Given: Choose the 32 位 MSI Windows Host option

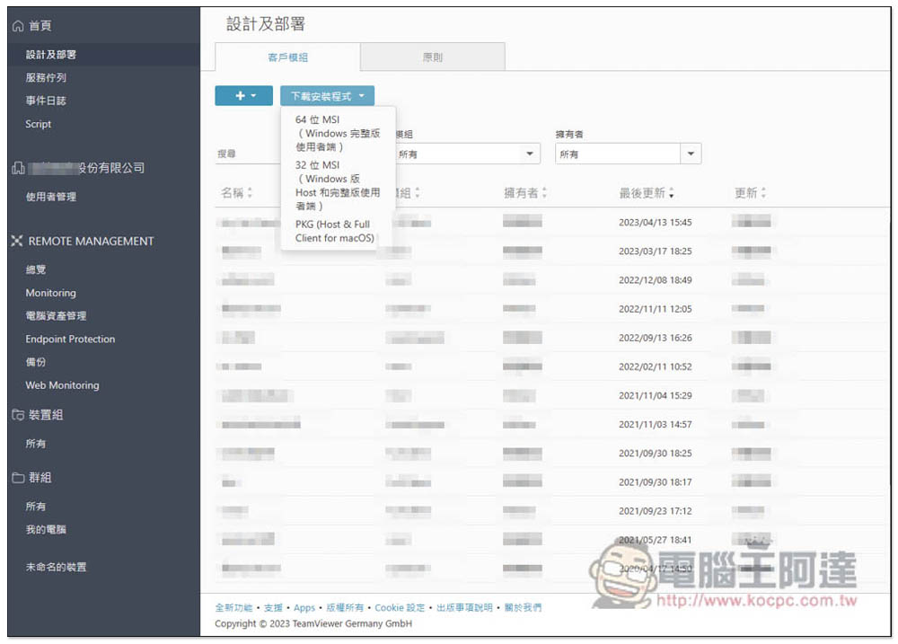Looking at the screenshot, I should 337,185.
